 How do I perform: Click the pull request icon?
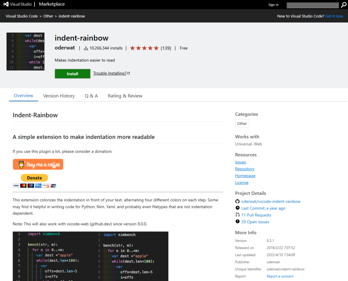tap(238, 214)
